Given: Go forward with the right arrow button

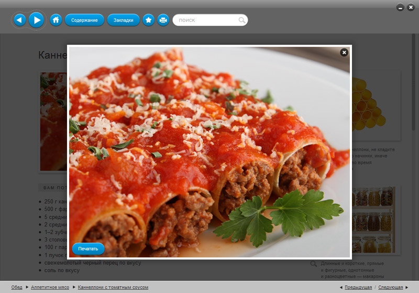Looking at the screenshot, I should point(36,20).
